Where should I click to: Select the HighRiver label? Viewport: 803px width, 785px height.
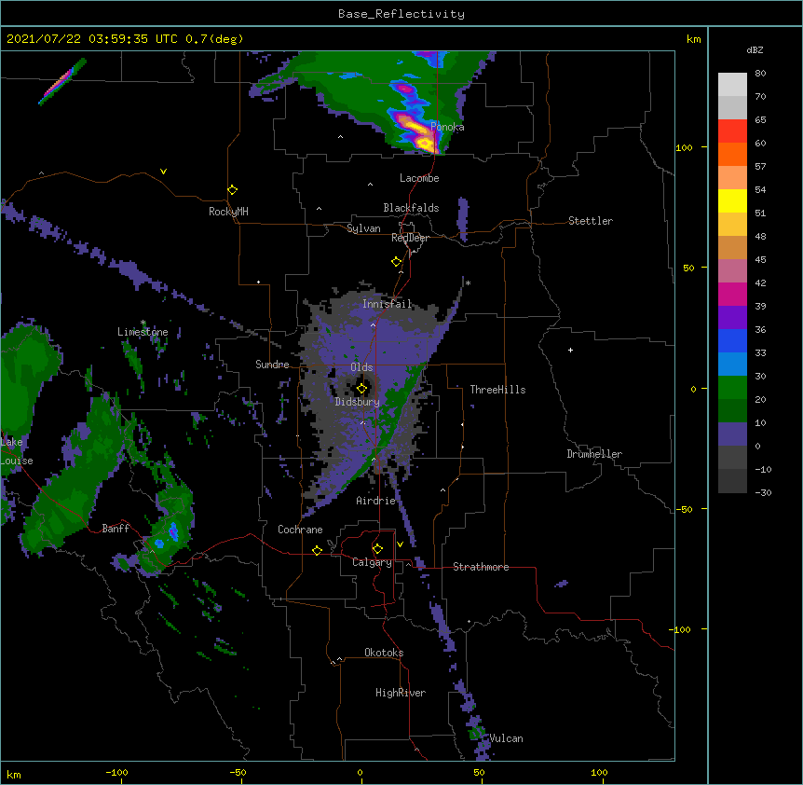pos(401,693)
